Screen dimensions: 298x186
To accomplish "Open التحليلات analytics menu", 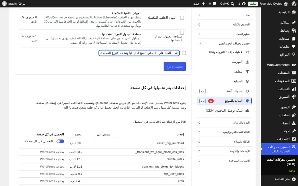I will 287,89.
